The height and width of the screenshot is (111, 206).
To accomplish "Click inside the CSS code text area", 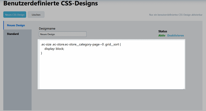I will 112,65.
